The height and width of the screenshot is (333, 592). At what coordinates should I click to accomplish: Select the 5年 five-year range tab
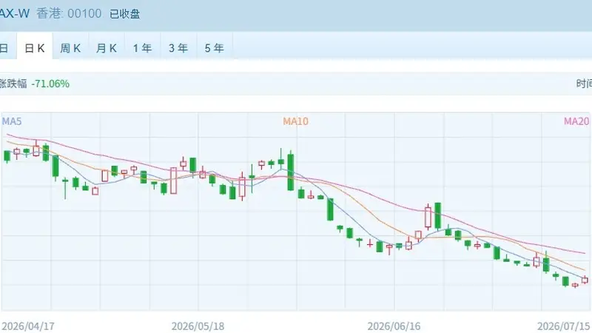click(215, 48)
